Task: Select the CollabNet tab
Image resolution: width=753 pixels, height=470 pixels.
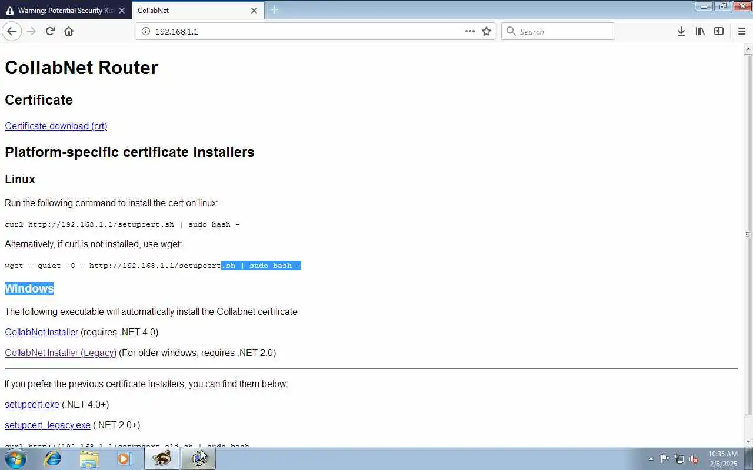Action: [198, 11]
